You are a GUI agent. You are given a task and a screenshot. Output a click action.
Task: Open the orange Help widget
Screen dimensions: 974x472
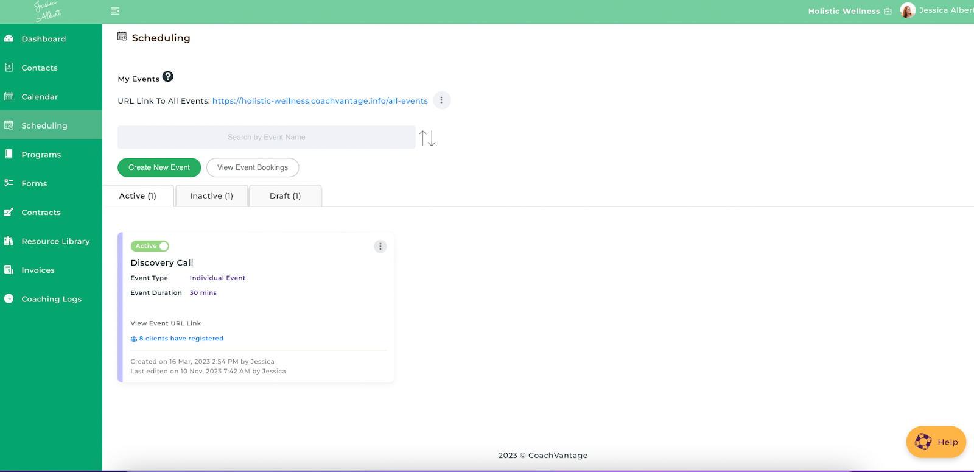pos(936,442)
